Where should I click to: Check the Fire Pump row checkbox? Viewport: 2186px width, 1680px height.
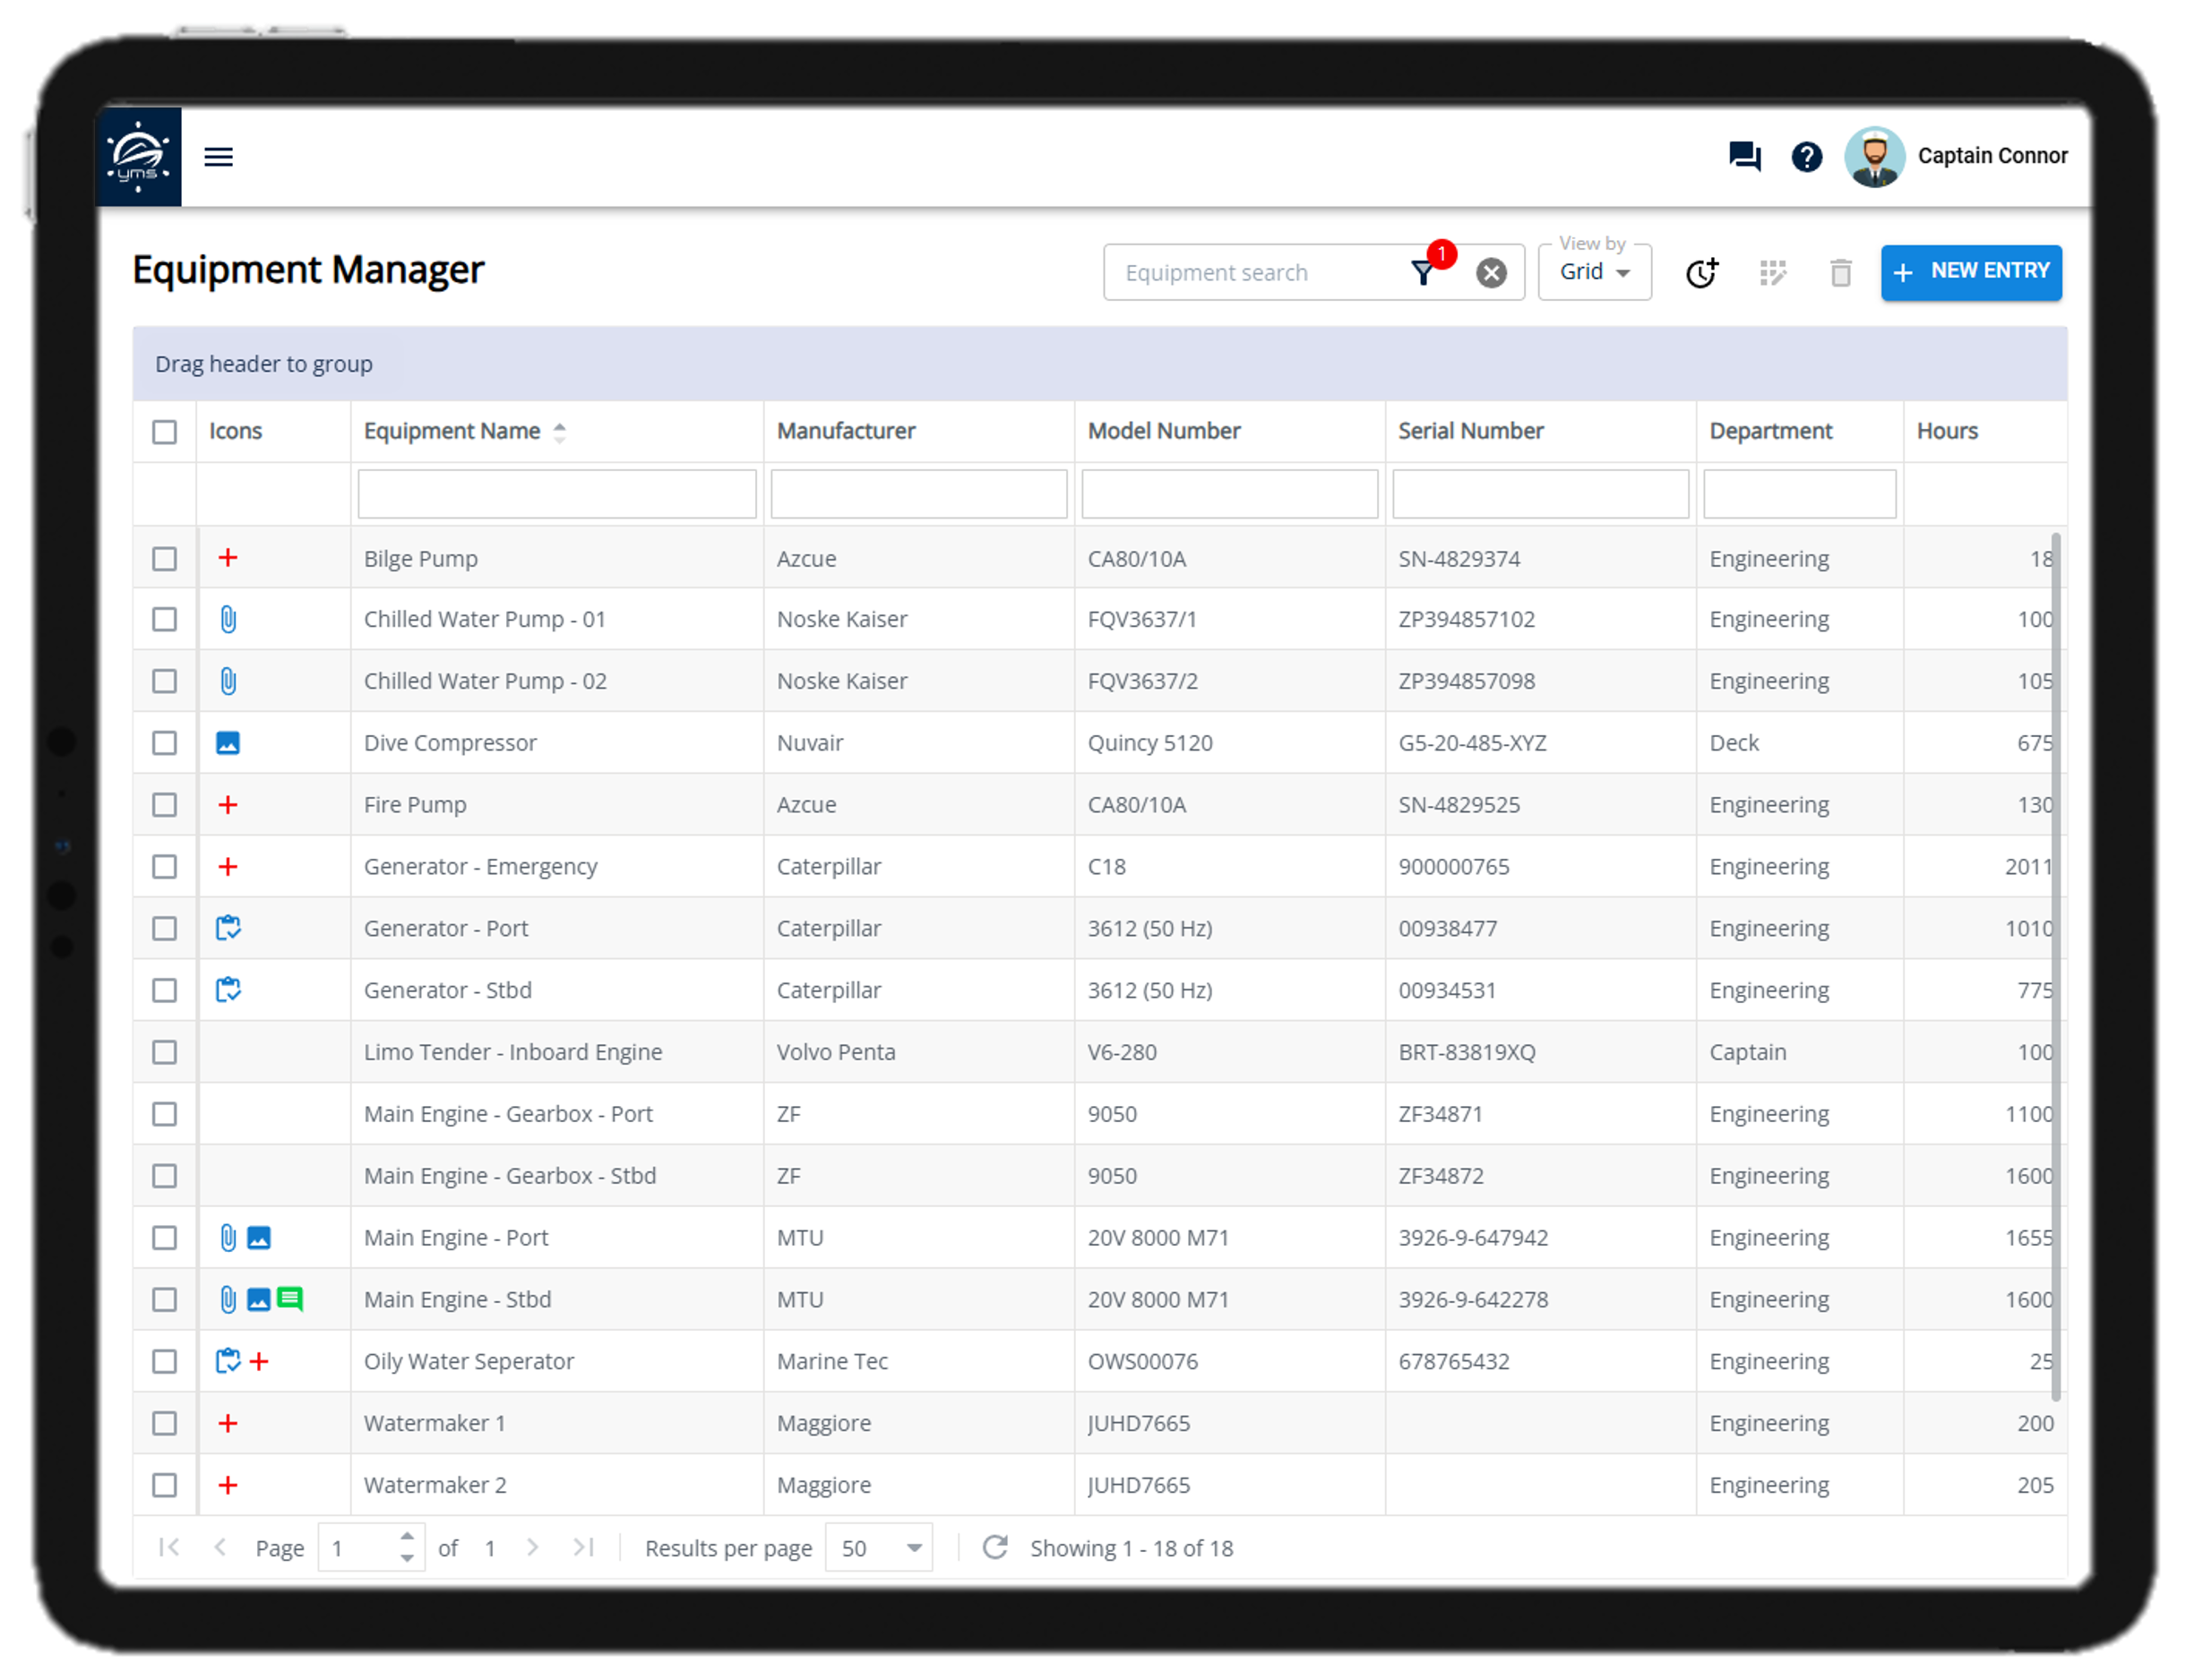click(165, 806)
